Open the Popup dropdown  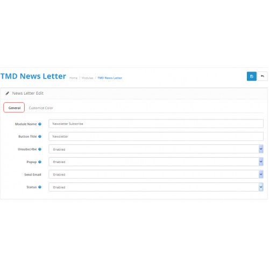(x=156, y=162)
